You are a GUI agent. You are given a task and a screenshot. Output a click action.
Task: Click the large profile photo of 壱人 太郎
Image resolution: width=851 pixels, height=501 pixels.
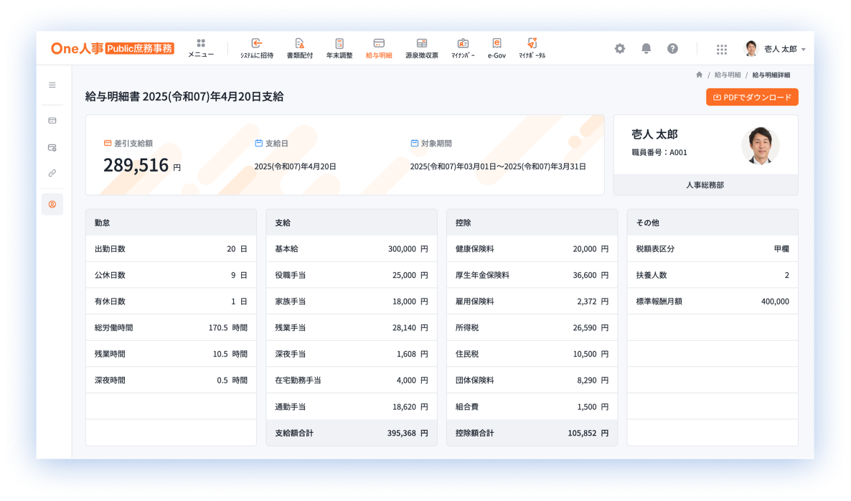(x=761, y=146)
